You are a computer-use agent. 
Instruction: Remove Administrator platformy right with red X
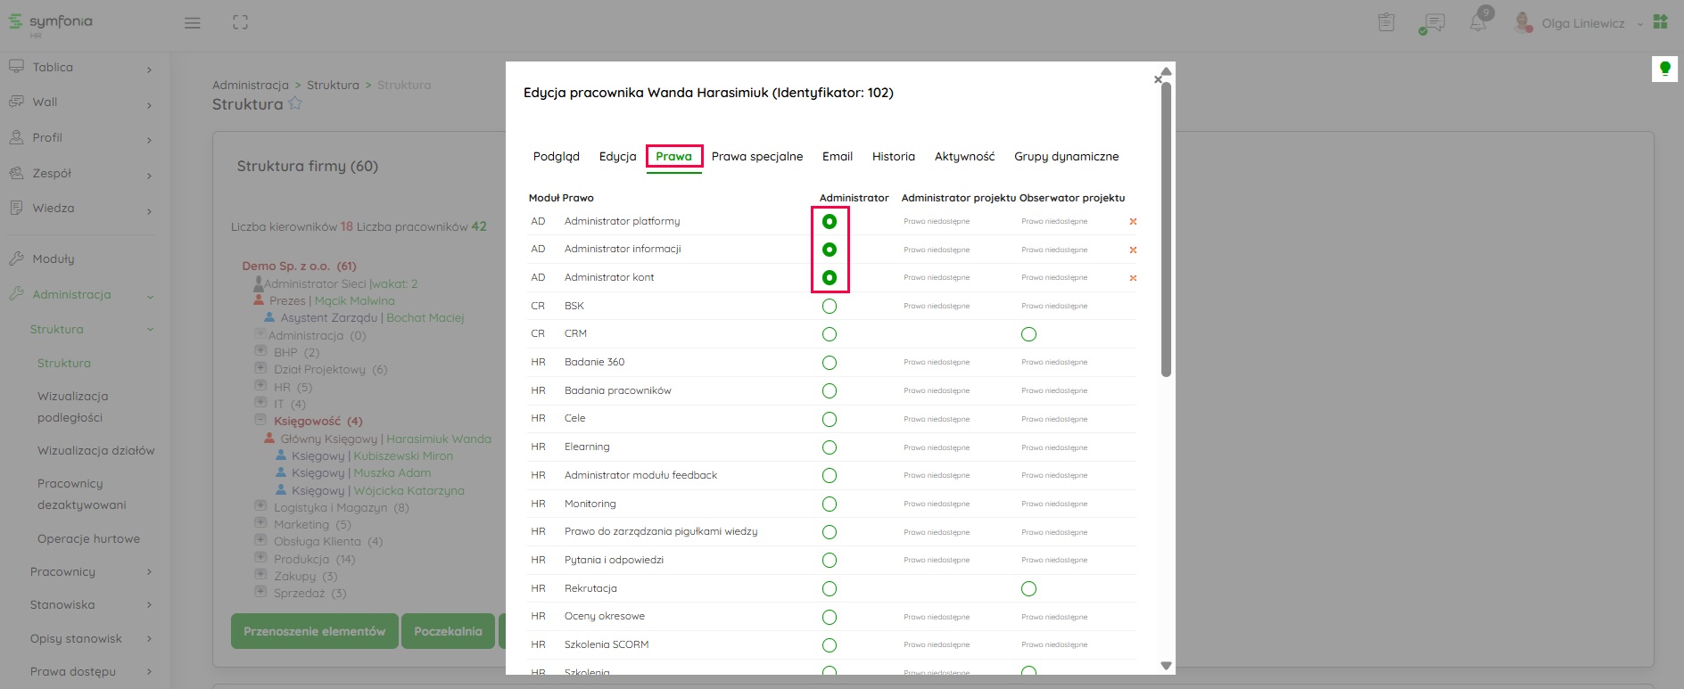(x=1133, y=222)
